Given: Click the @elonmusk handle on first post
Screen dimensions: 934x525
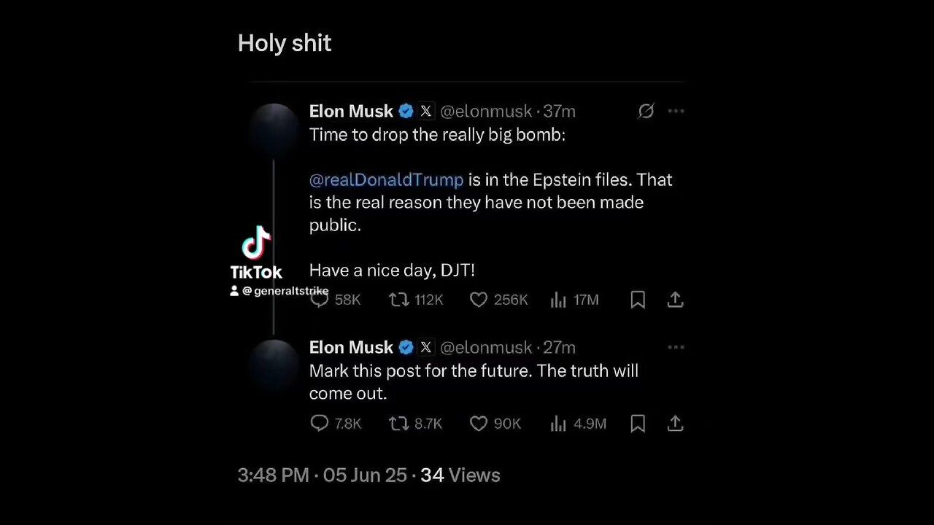Looking at the screenshot, I should click(x=486, y=112).
